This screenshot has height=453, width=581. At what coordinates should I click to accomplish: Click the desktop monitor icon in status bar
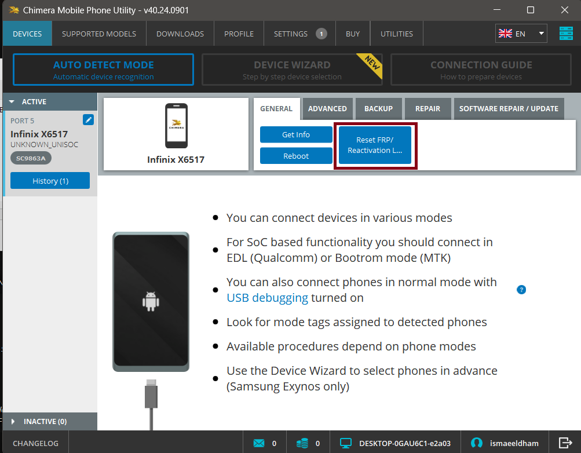[346, 443]
